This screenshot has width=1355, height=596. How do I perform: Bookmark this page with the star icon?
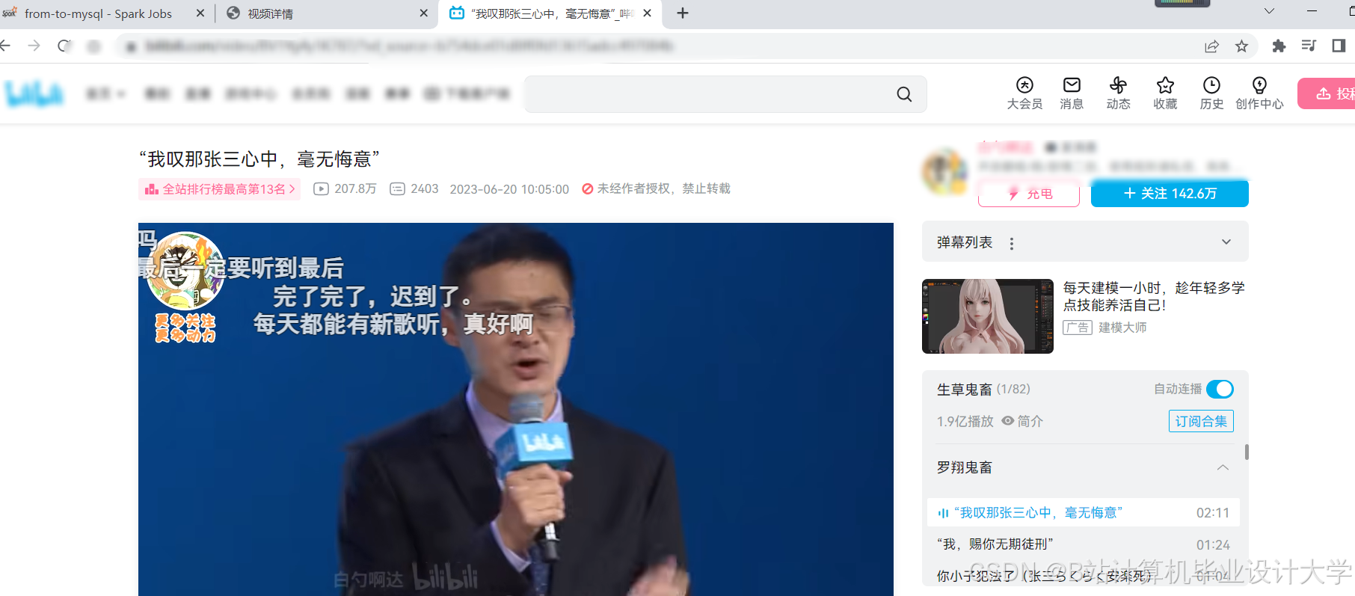point(1241,46)
